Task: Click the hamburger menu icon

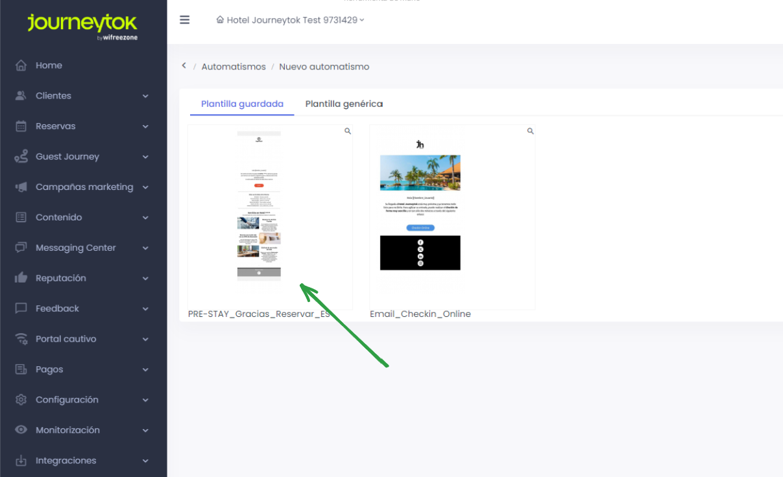Action: click(x=185, y=20)
